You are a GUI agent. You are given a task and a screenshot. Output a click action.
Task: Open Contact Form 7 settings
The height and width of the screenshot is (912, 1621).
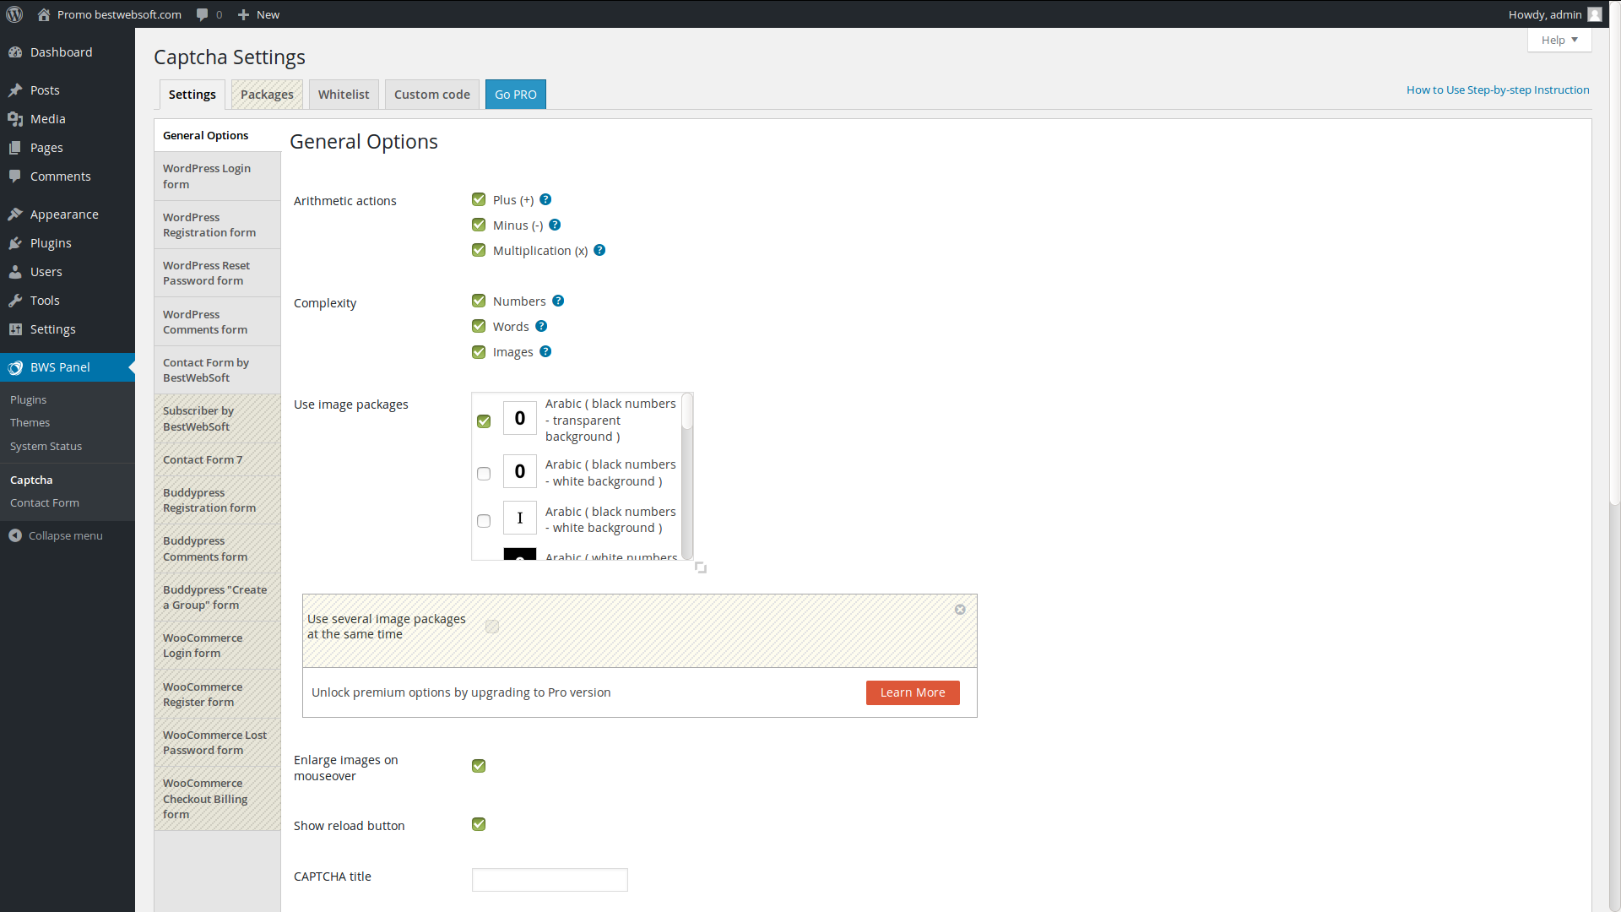coord(217,459)
